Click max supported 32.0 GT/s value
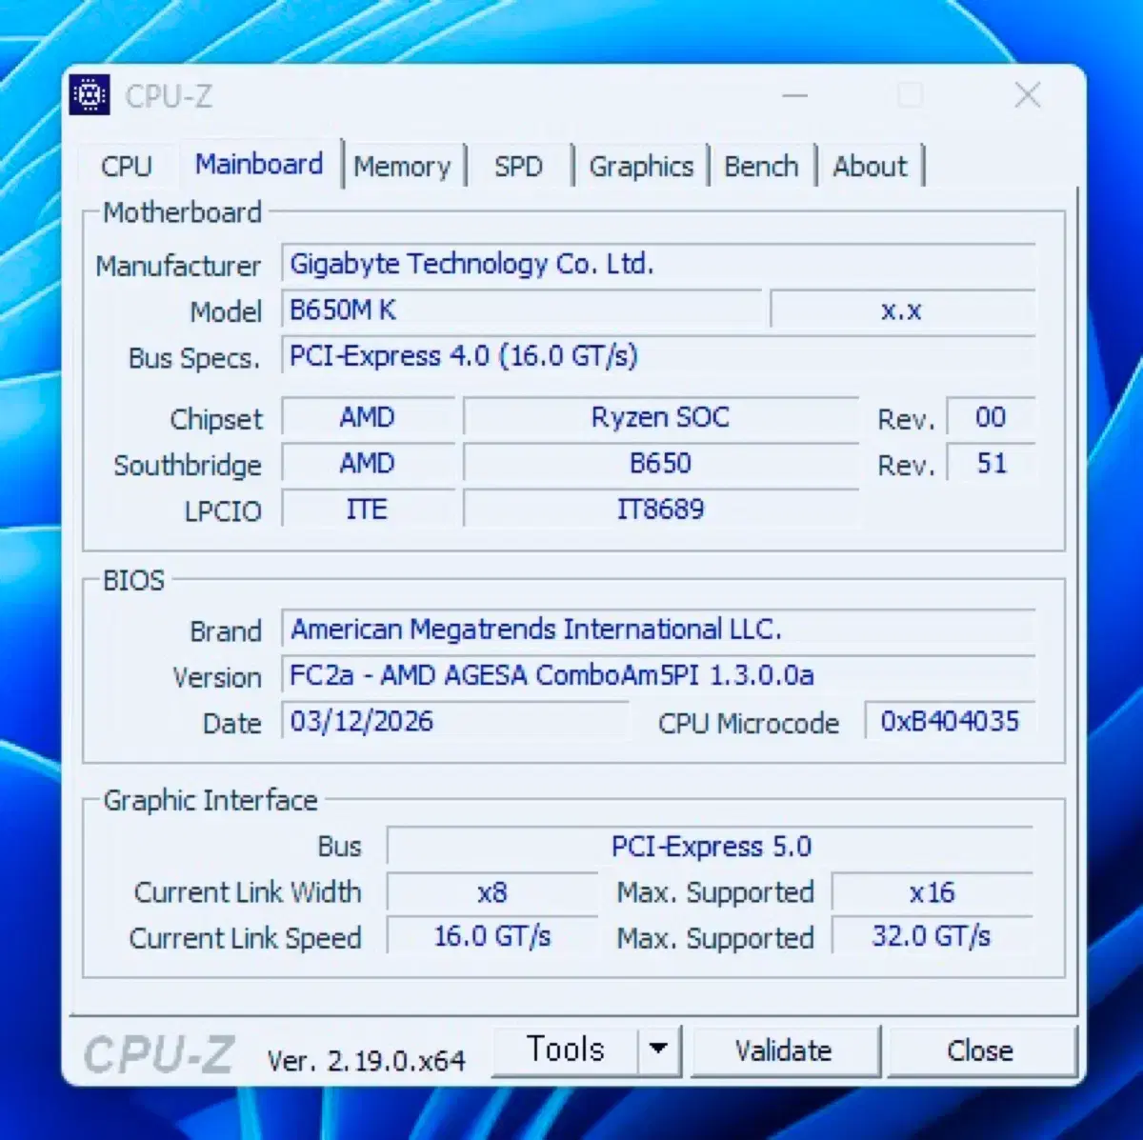Viewport: 1143px width, 1140px height. tap(932, 937)
